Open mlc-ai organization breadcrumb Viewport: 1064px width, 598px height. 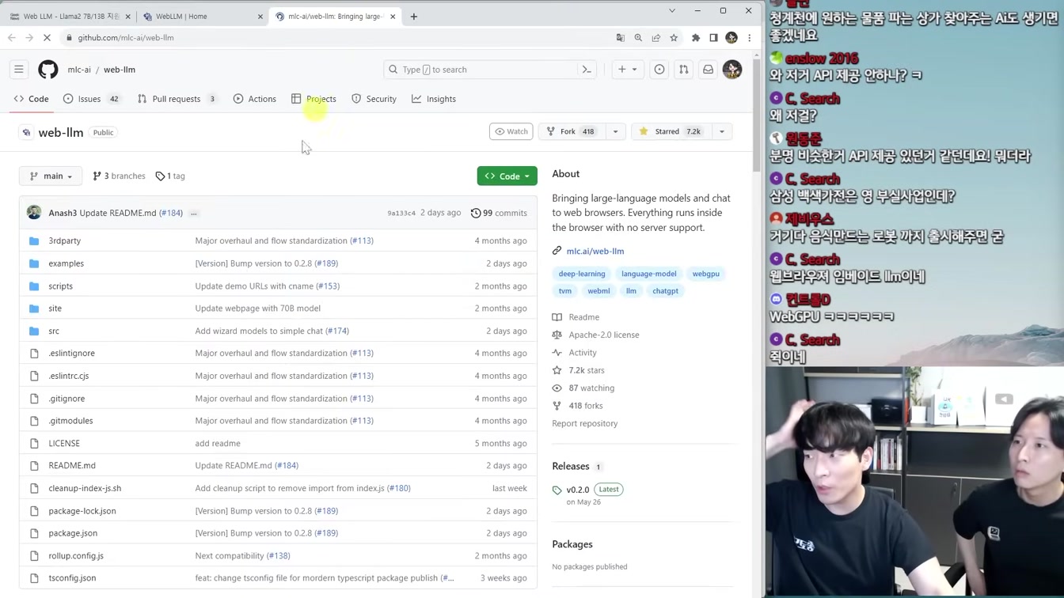pos(79,70)
